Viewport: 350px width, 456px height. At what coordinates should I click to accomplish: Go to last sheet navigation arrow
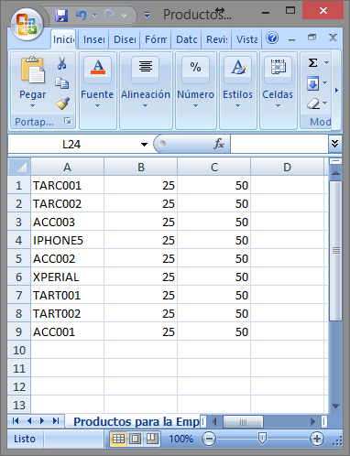56,421
